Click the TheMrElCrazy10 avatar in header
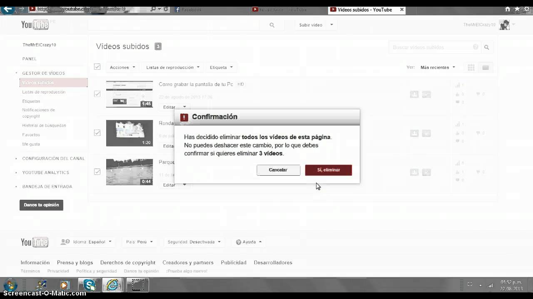Screen dimensions: 533x299 [x=504, y=25]
